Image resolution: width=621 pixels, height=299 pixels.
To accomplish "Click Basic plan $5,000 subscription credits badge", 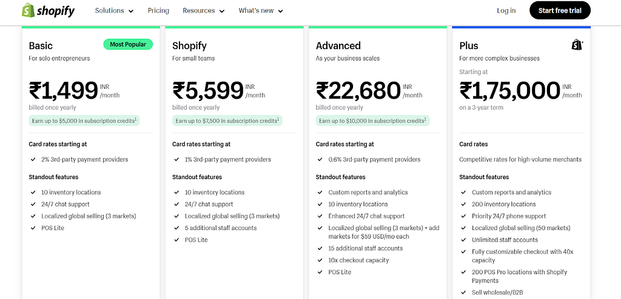I will (x=84, y=120).
